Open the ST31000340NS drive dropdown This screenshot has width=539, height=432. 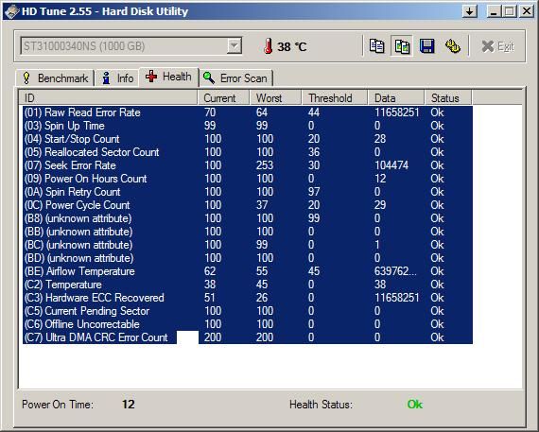(235, 45)
